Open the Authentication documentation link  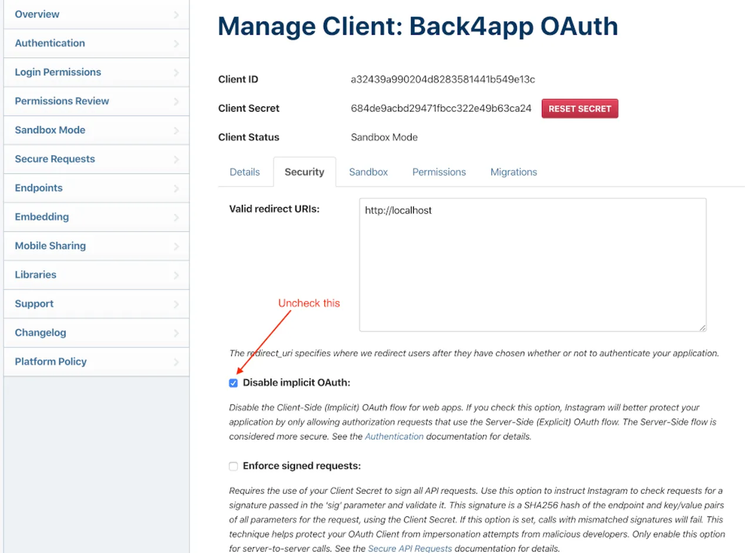pos(394,436)
